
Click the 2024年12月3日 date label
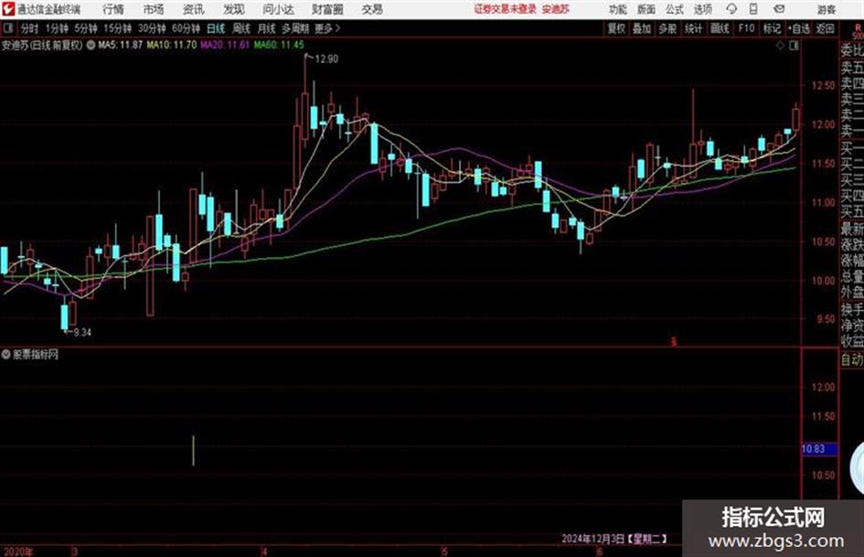pyautogui.click(x=592, y=538)
